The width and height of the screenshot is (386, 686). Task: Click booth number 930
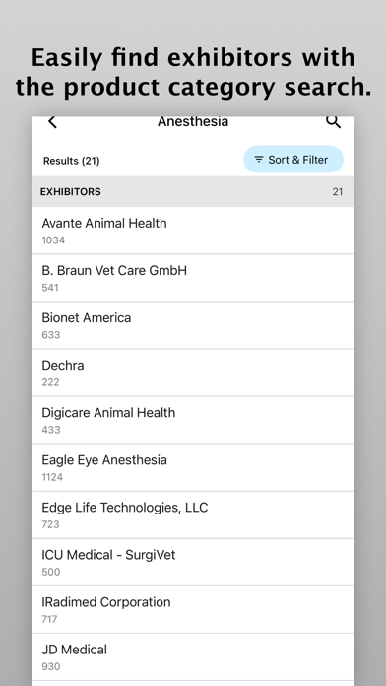(50, 666)
